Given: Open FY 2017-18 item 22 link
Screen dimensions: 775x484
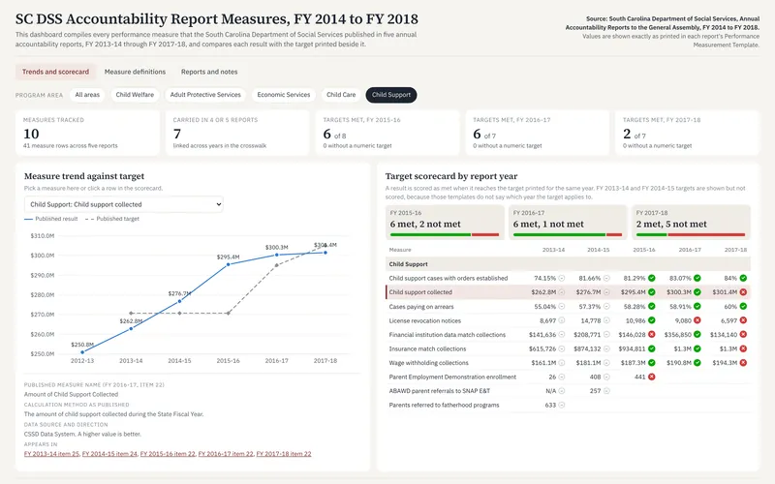Looking at the screenshot, I should click(284, 454).
